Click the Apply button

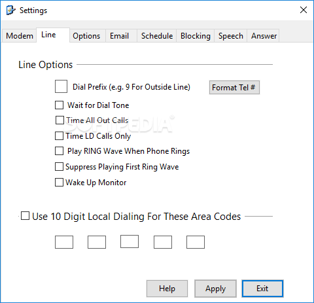click(x=215, y=289)
